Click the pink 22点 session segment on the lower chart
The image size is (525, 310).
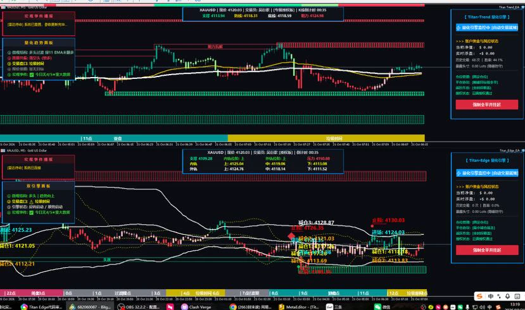32,293
